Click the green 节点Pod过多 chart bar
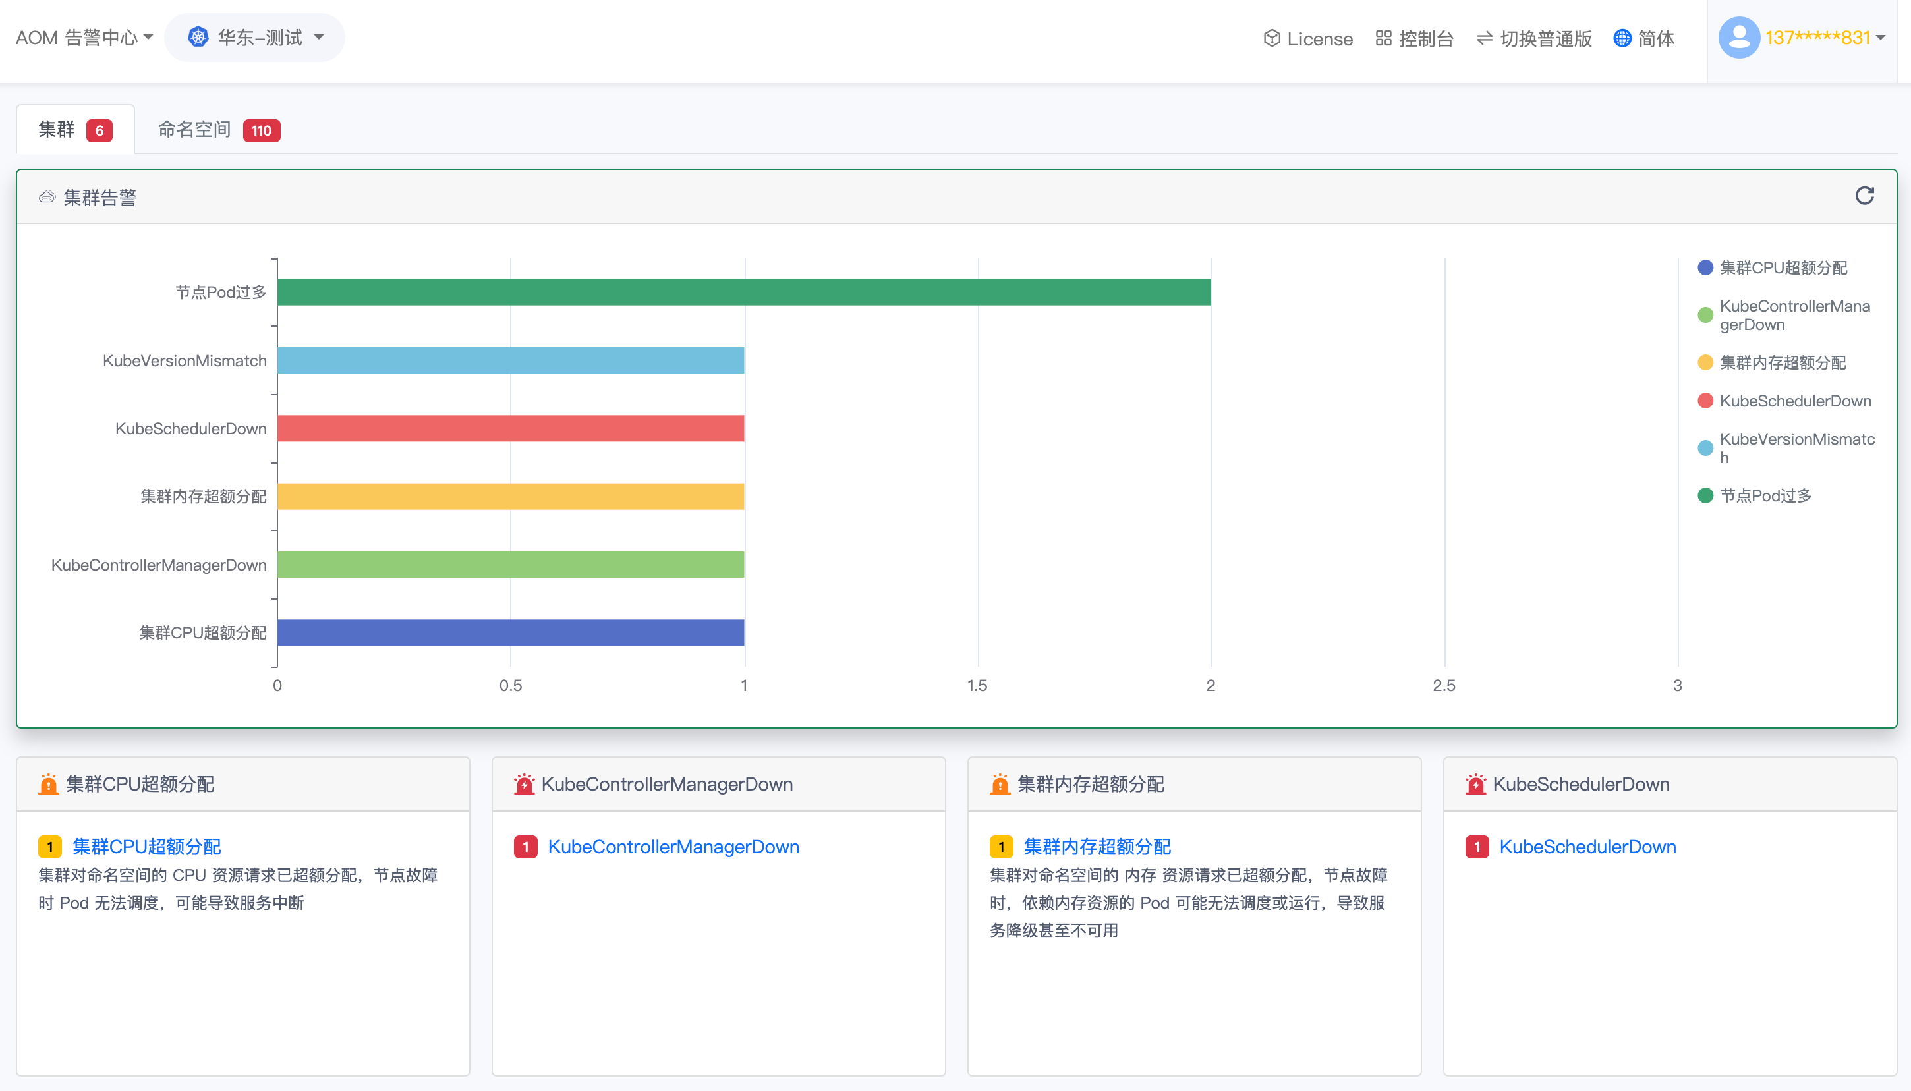Image resolution: width=1911 pixels, height=1091 pixels. click(x=743, y=293)
